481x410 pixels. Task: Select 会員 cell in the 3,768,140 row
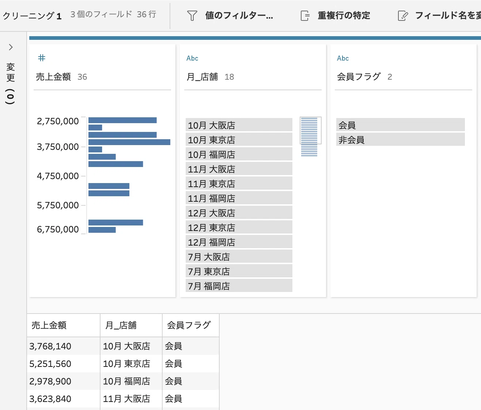click(x=191, y=346)
